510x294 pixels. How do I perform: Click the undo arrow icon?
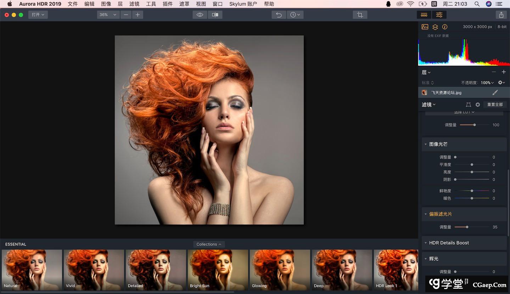coord(279,15)
